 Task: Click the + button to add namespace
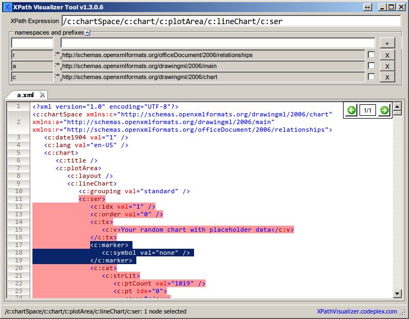coord(387,43)
